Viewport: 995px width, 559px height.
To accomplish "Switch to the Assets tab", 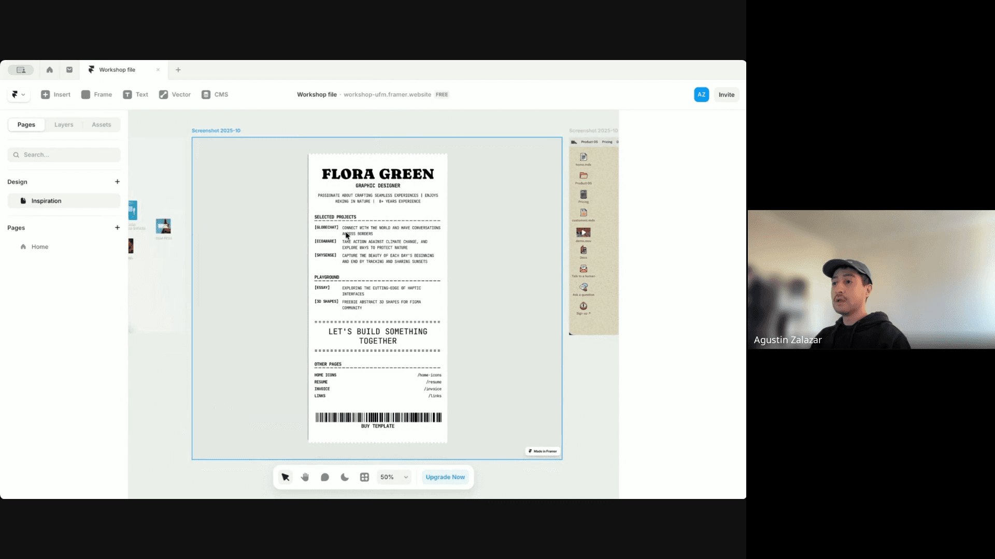I will point(101,125).
